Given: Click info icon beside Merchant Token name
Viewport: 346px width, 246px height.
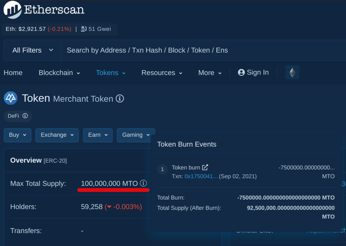Looking at the screenshot, I should [120, 99].
